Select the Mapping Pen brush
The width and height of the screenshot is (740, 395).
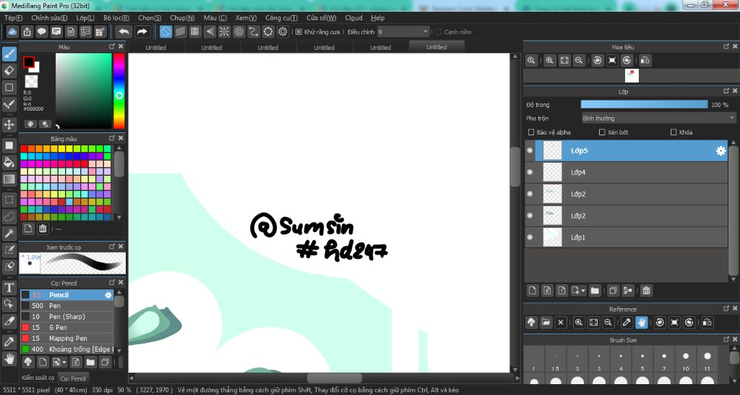coord(67,339)
